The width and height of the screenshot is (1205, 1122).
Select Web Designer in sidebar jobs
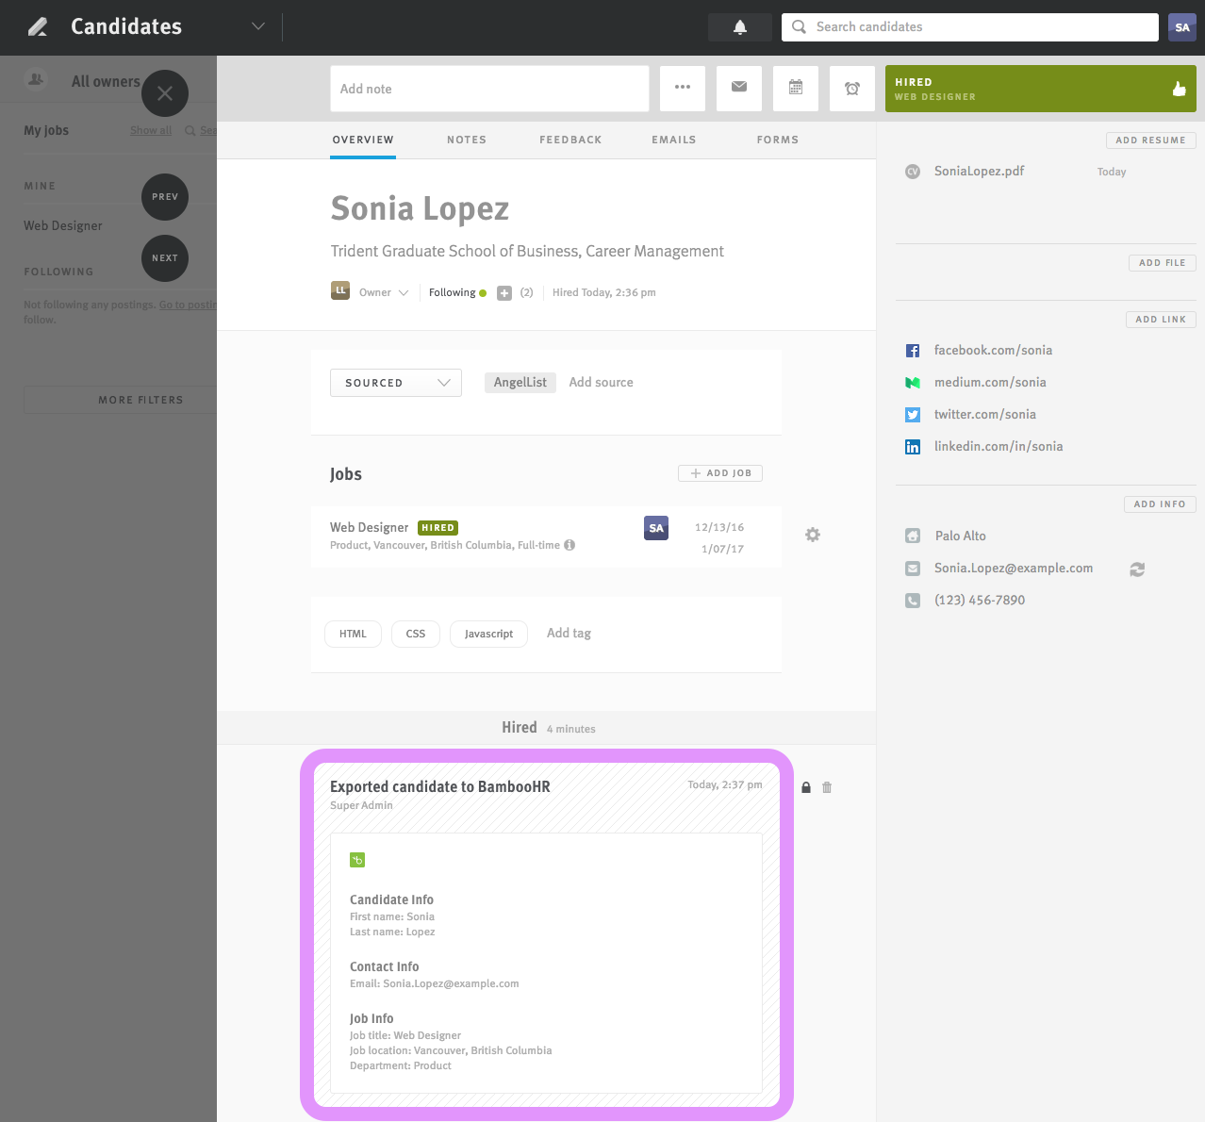[63, 226]
